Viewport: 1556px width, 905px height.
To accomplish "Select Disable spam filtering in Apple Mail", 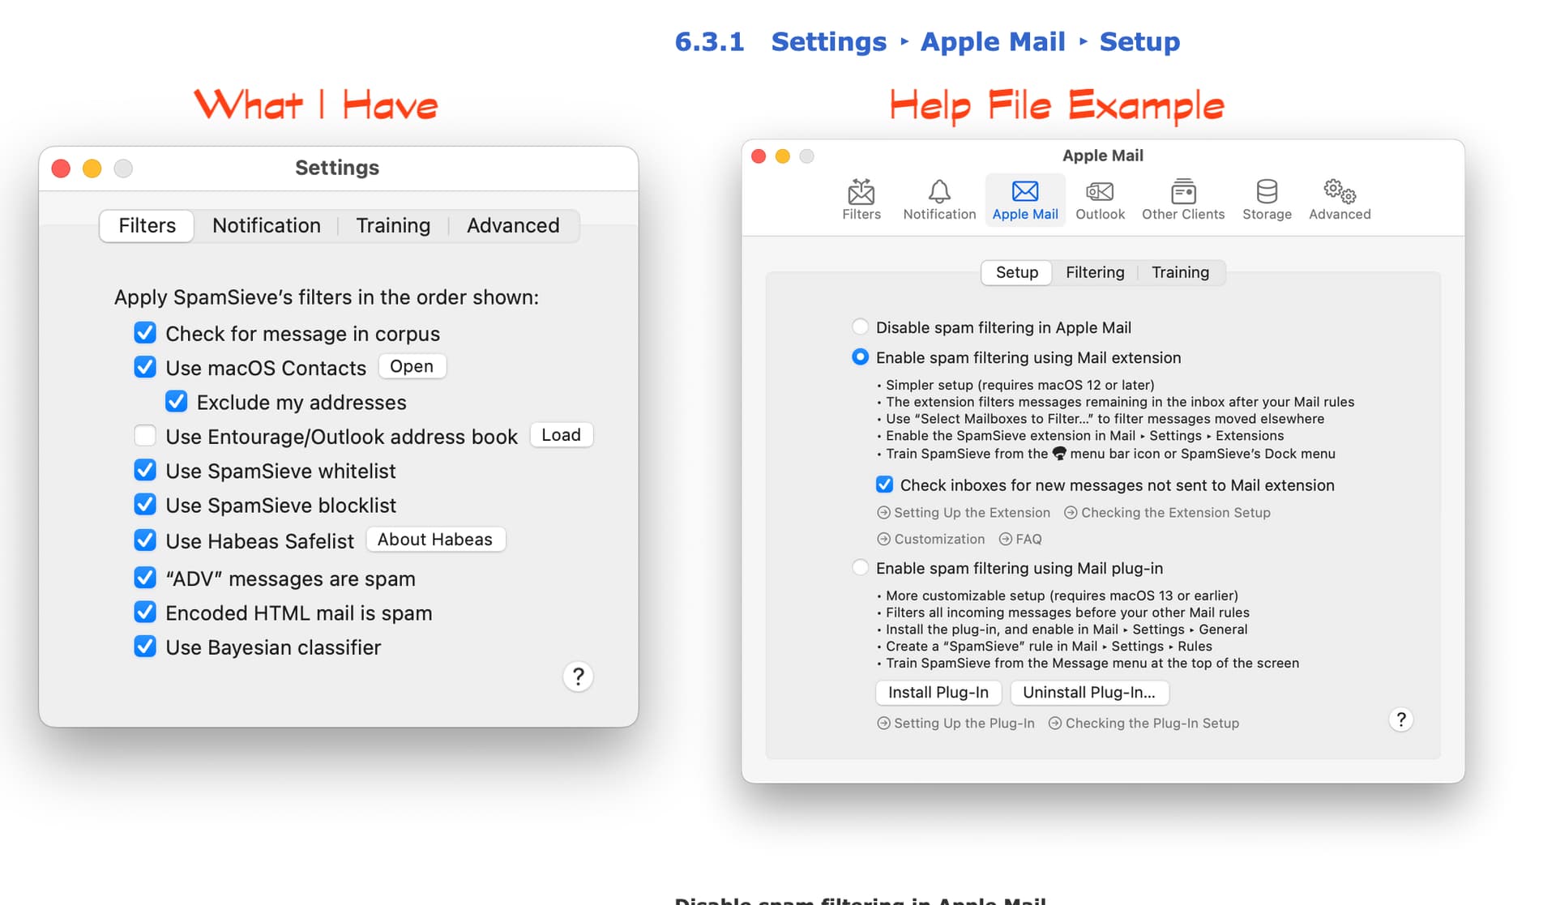I will (860, 327).
